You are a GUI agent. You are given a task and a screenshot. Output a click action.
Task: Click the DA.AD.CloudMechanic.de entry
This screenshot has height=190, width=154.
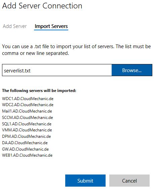[x=25, y=143]
